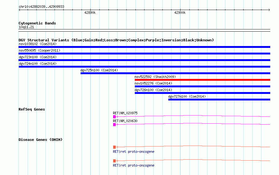Click the 42900k ruler position label

click(180, 13)
